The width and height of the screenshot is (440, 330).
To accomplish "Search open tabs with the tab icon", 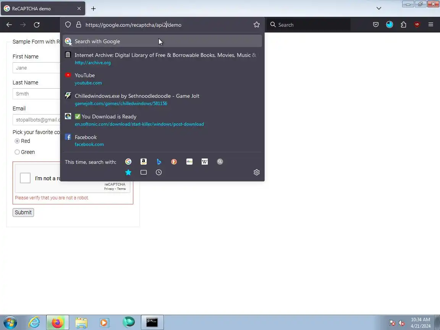I will click(144, 172).
